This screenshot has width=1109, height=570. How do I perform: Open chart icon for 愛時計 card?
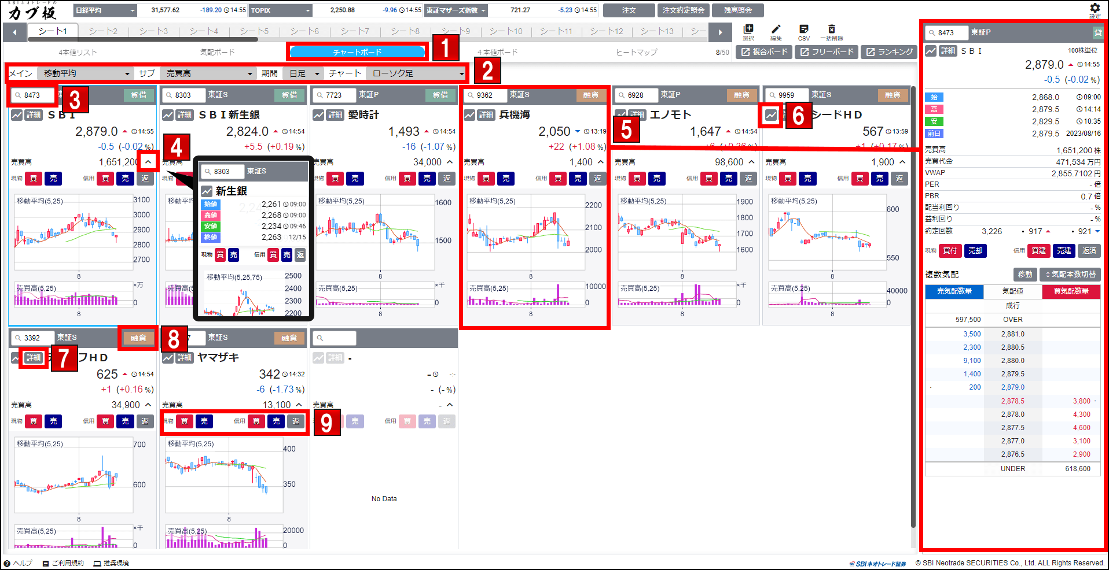click(318, 115)
